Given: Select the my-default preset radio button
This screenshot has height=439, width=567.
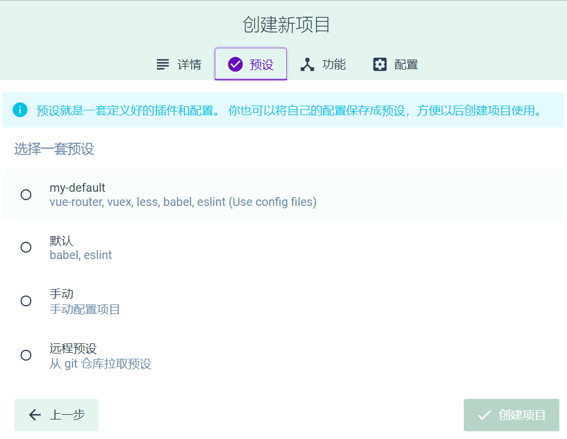Looking at the screenshot, I should coord(25,194).
